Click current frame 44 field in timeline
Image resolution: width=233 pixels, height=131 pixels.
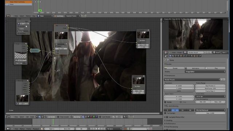click(x=81, y=129)
